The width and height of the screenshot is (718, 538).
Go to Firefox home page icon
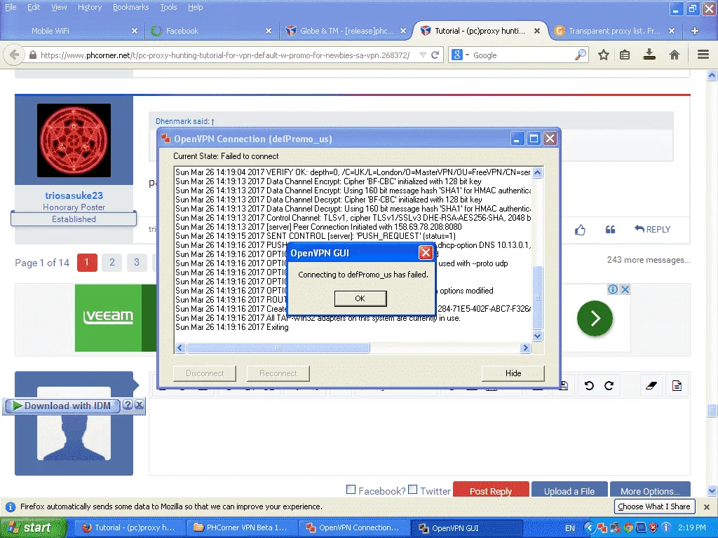coord(674,55)
